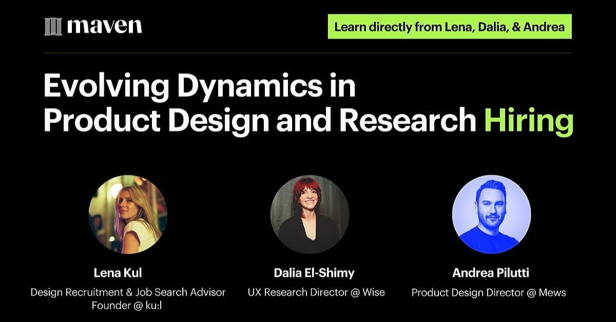This screenshot has height=322, width=616.
Task: Click the maven wordmark text
Action: pyautogui.click(x=105, y=27)
